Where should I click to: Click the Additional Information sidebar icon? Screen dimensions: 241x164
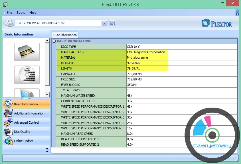[8, 113]
